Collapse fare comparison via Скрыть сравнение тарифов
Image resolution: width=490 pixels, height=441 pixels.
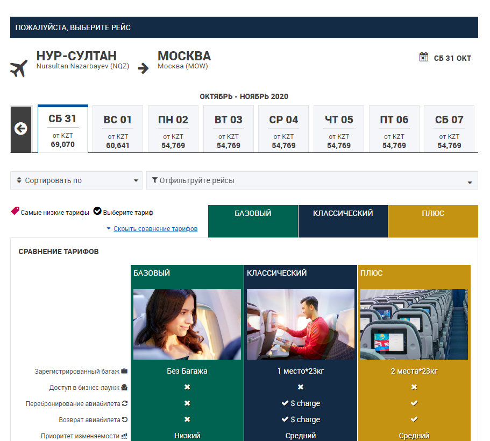tap(155, 229)
